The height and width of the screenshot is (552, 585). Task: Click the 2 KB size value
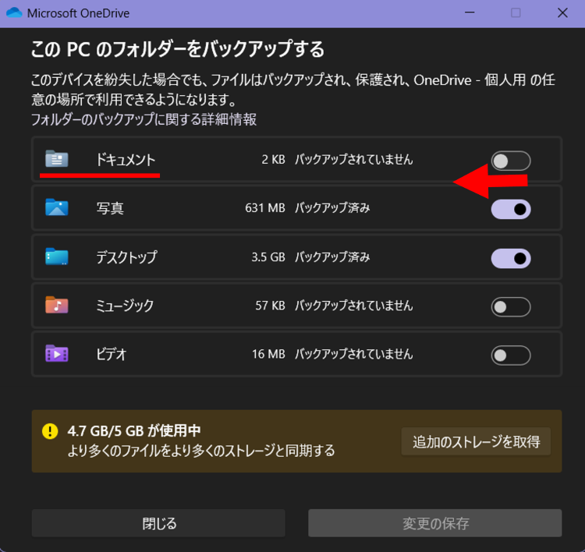[273, 160]
